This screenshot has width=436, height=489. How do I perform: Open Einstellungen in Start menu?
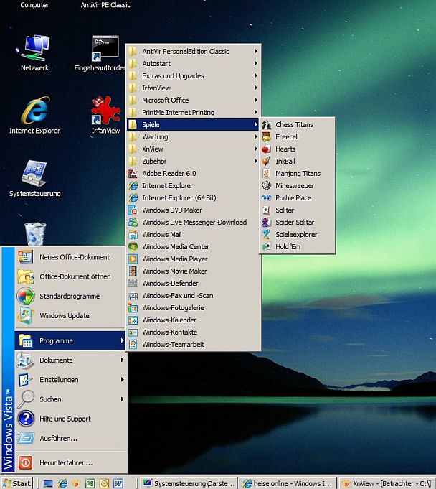pyautogui.click(x=70, y=380)
